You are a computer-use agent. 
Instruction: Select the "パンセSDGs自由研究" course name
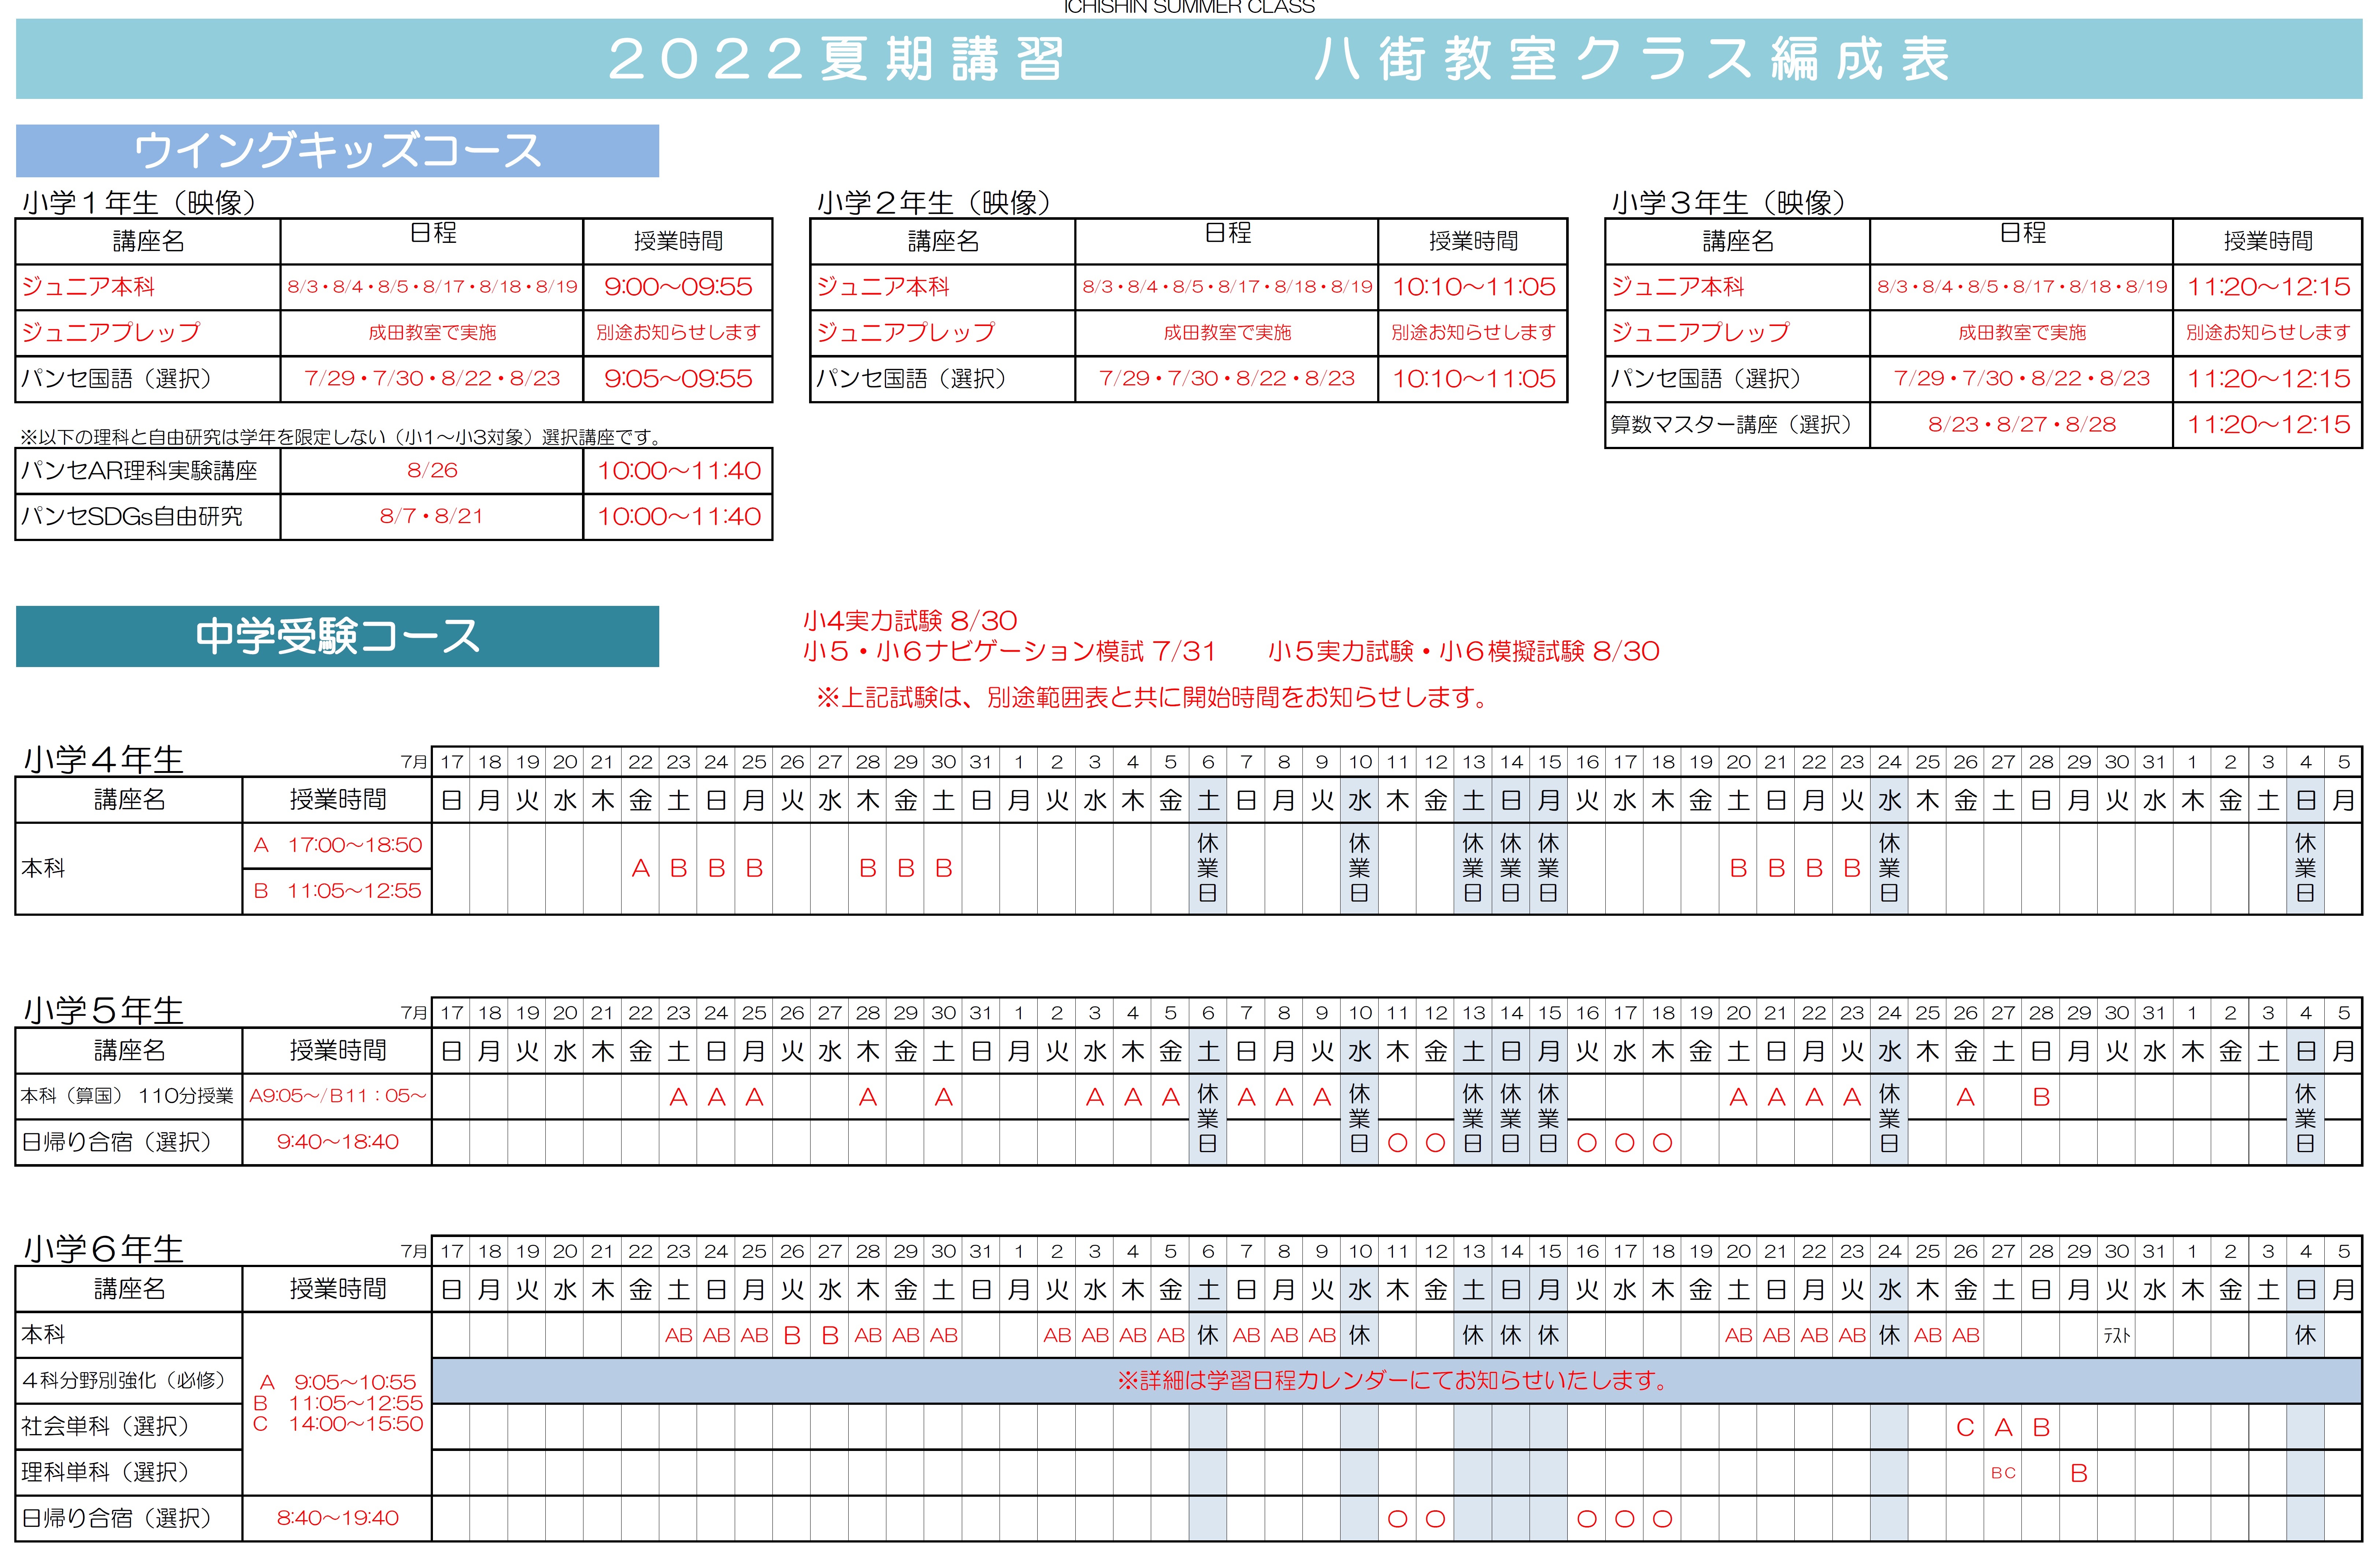click(x=132, y=517)
